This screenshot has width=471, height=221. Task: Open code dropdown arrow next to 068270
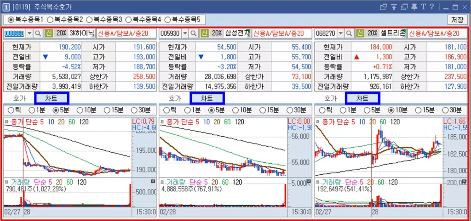pos(341,33)
